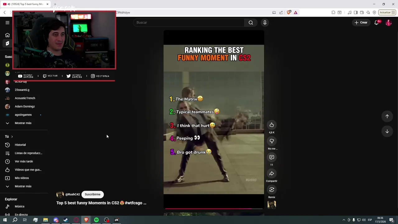Share the page from the address bar
Screen dimensions: 398x224
[x=281, y=12]
